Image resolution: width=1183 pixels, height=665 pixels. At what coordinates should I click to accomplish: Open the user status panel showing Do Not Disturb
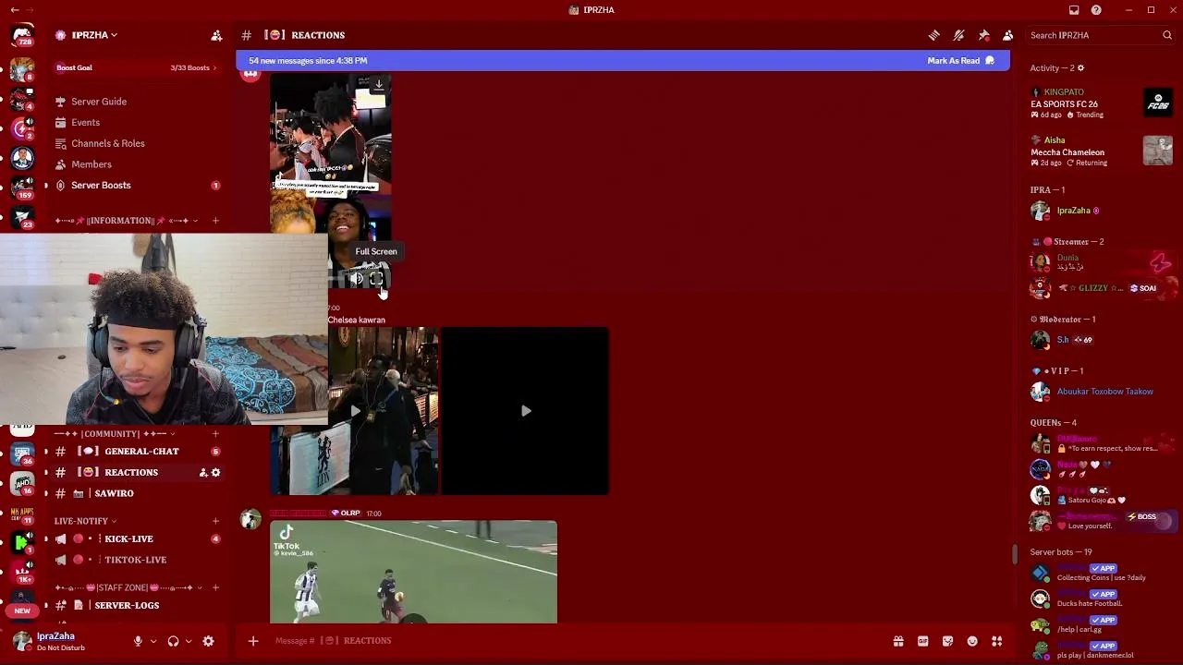pyautogui.click(x=61, y=641)
